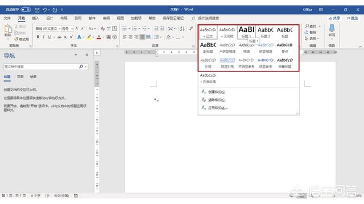The image size is (364, 204).
Task: Select the Heading 1 style in gallery
Action: coord(246,32)
